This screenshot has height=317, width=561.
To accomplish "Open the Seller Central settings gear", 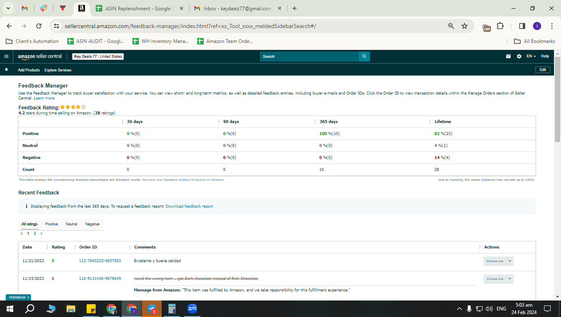I will point(519,57).
